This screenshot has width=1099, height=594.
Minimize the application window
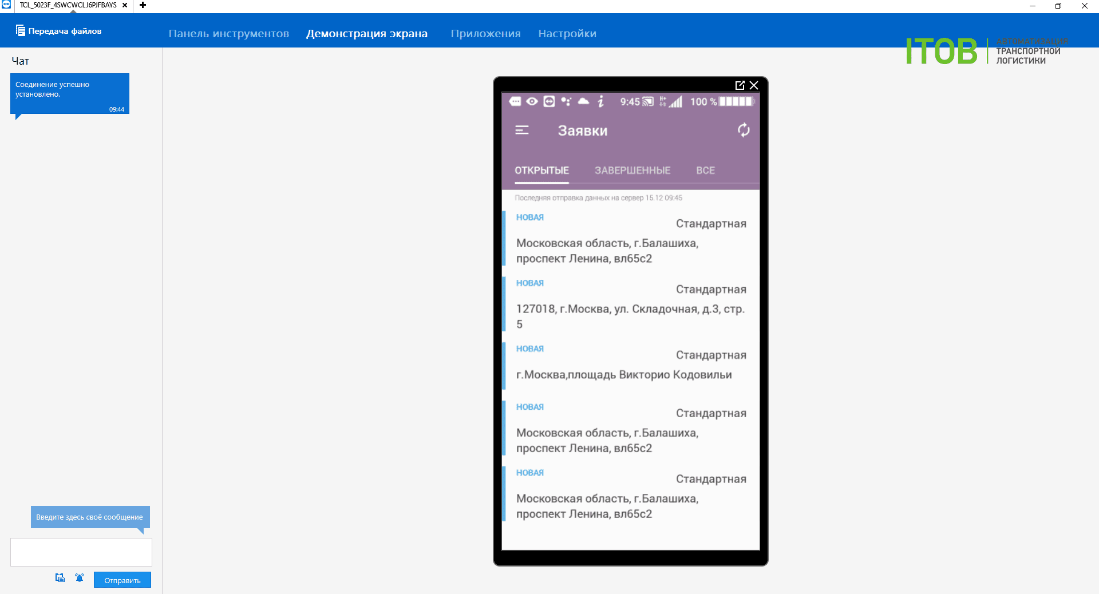pos(1033,6)
